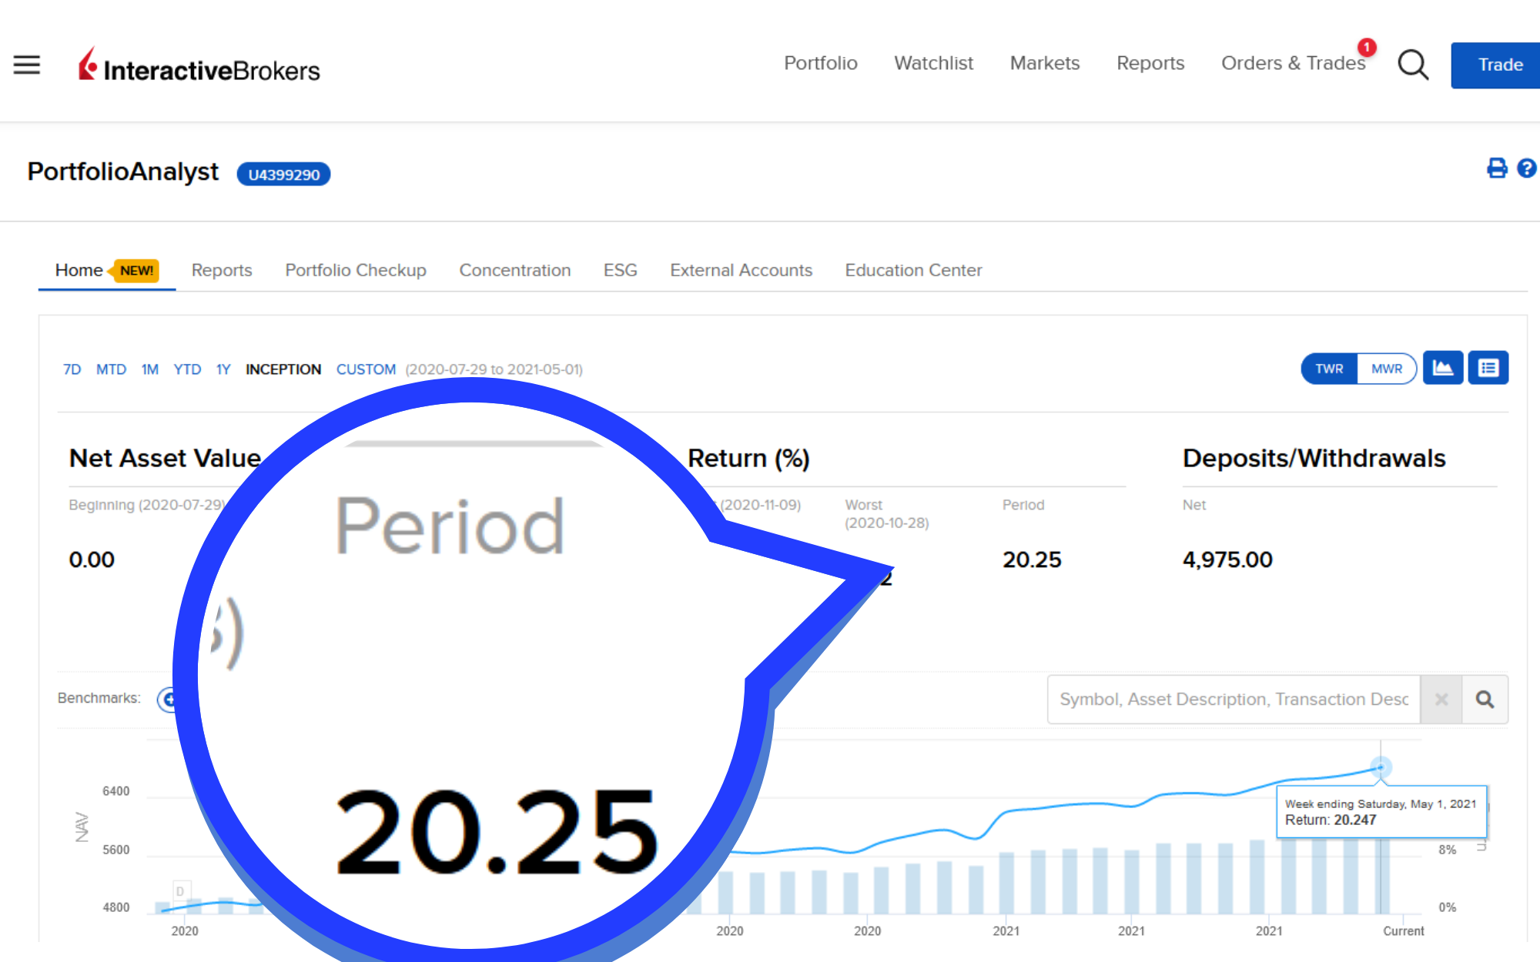The height and width of the screenshot is (962, 1540).
Task: Open the Portfolio Checkup tab
Action: (x=356, y=270)
